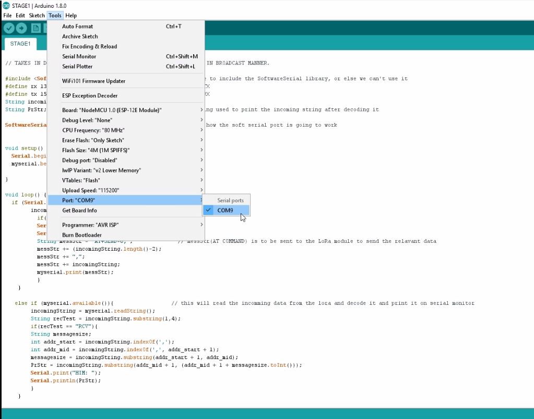The width and height of the screenshot is (534, 419).
Task: Expand Programmer AVR ISP submenu
Action: coord(126,225)
